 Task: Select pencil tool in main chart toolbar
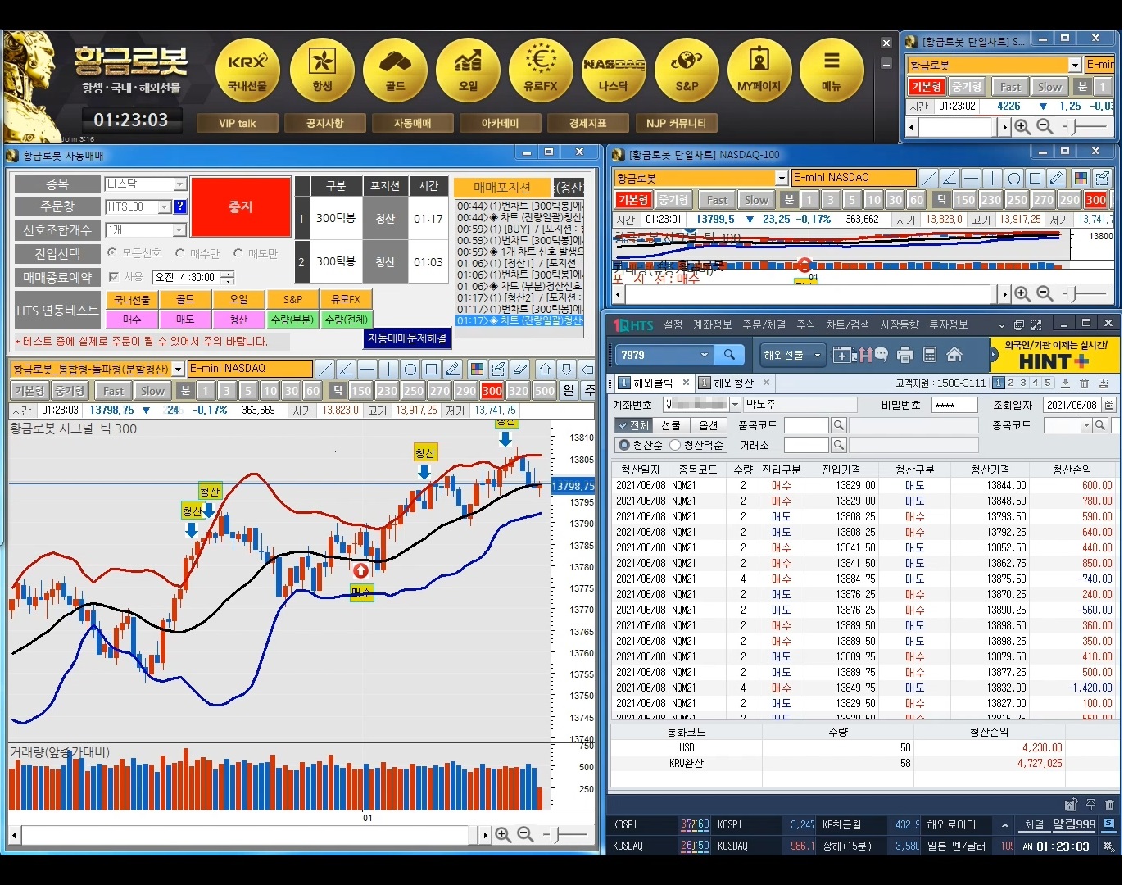(452, 369)
